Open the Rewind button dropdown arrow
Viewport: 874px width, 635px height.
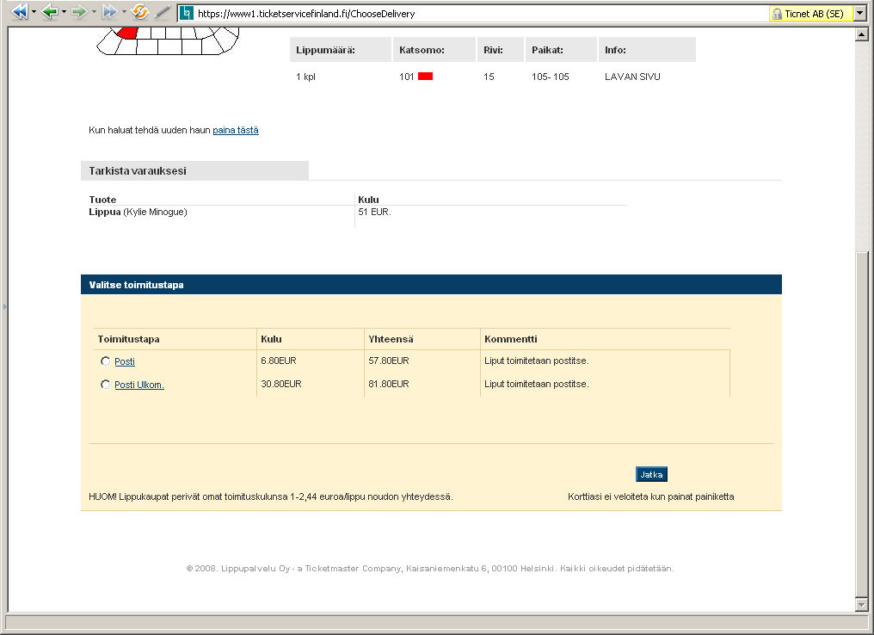click(34, 12)
